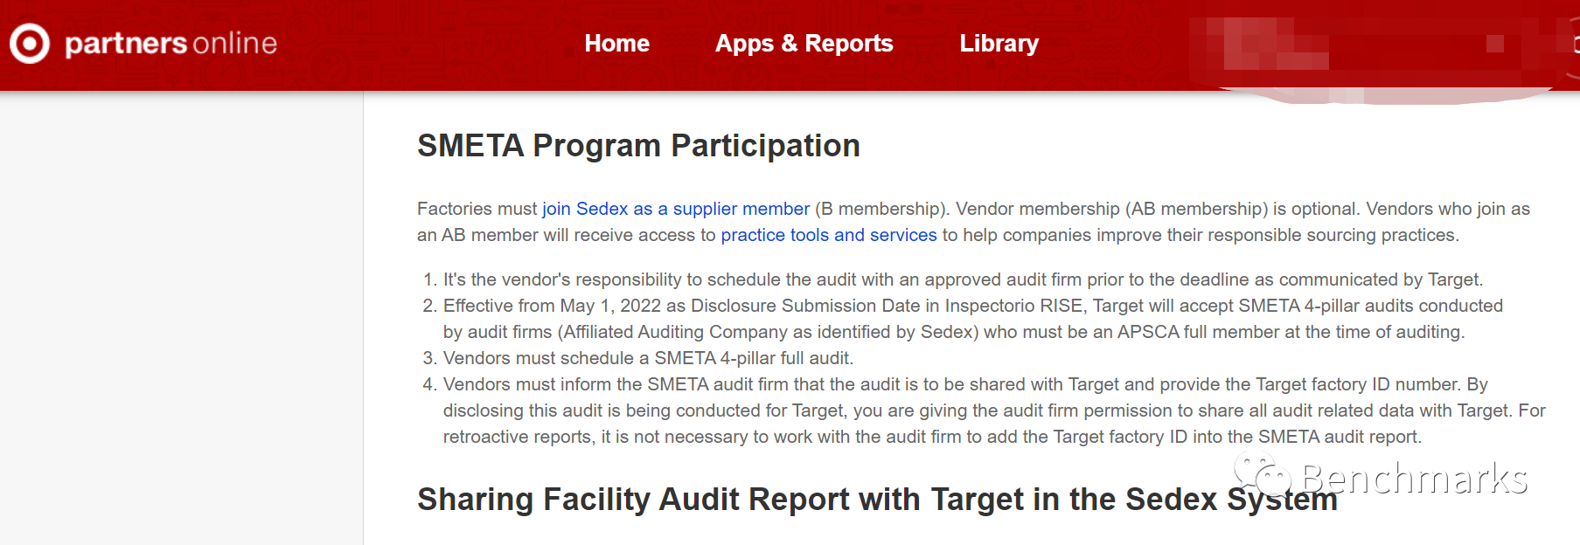
Task: Click the partially visible circular icon at header's right edge
Action: [1575, 44]
